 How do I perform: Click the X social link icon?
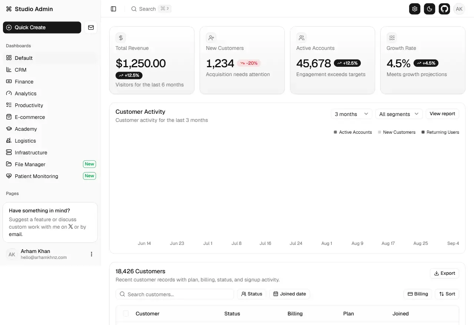pos(70,227)
